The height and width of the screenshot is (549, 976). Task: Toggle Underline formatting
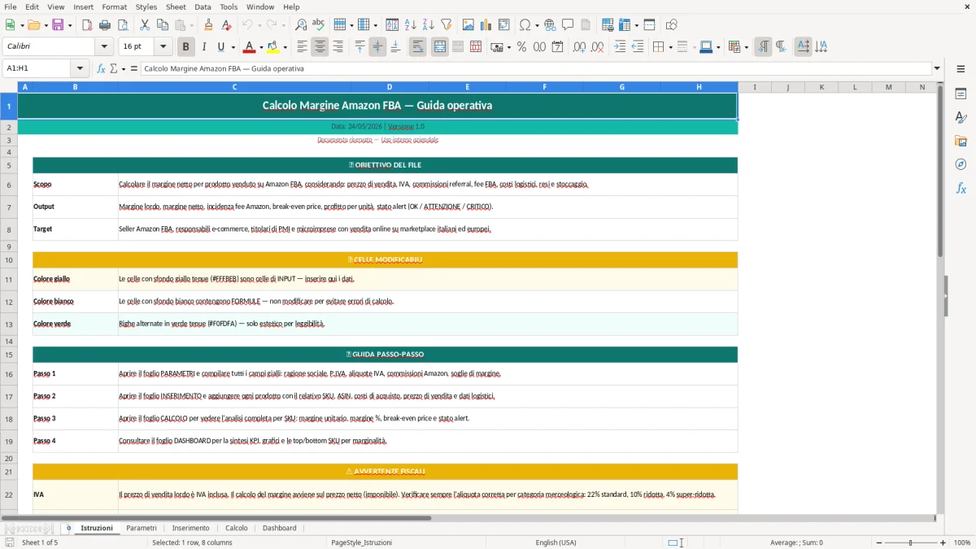coord(220,47)
